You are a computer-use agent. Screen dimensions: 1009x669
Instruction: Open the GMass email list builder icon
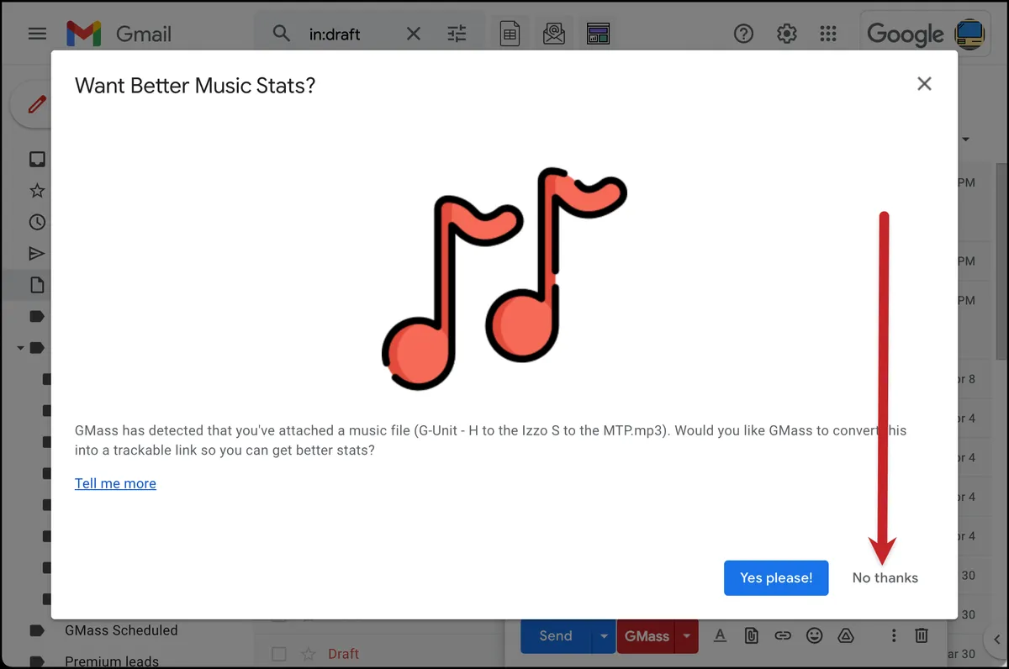(x=554, y=34)
